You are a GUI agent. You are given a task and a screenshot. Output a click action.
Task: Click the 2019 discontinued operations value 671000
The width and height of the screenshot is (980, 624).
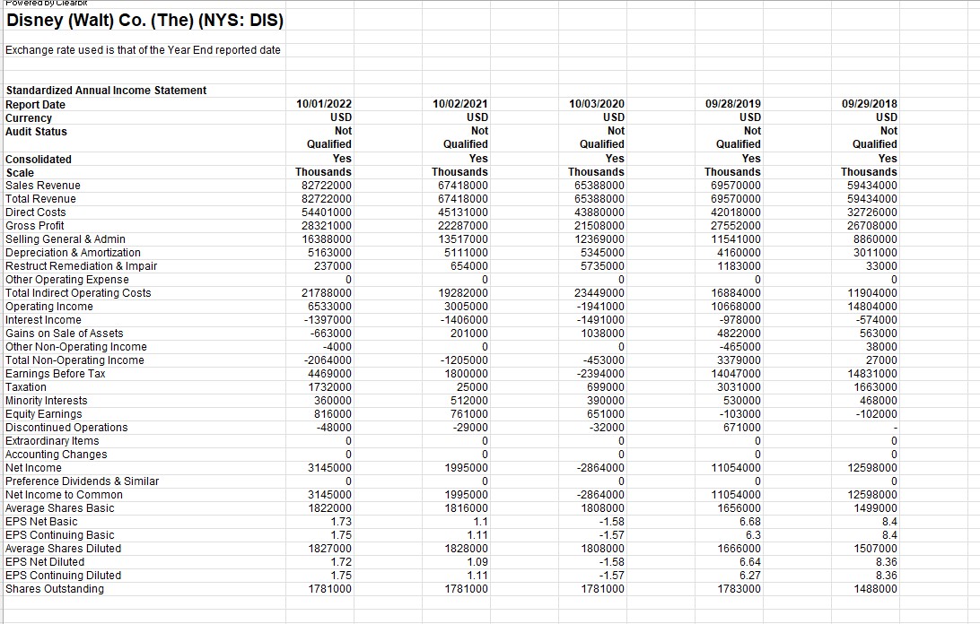[x=742, y=428]
